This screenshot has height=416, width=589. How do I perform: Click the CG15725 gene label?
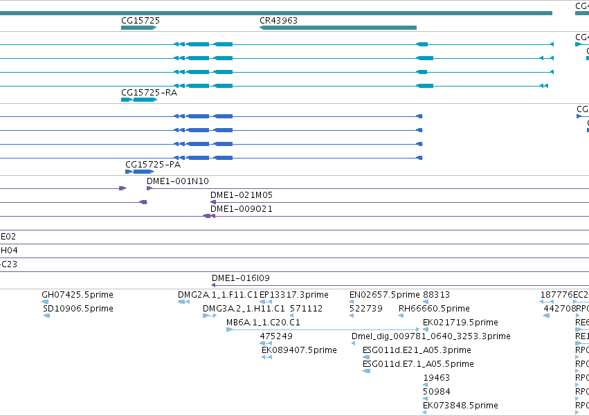pos(141,20)
